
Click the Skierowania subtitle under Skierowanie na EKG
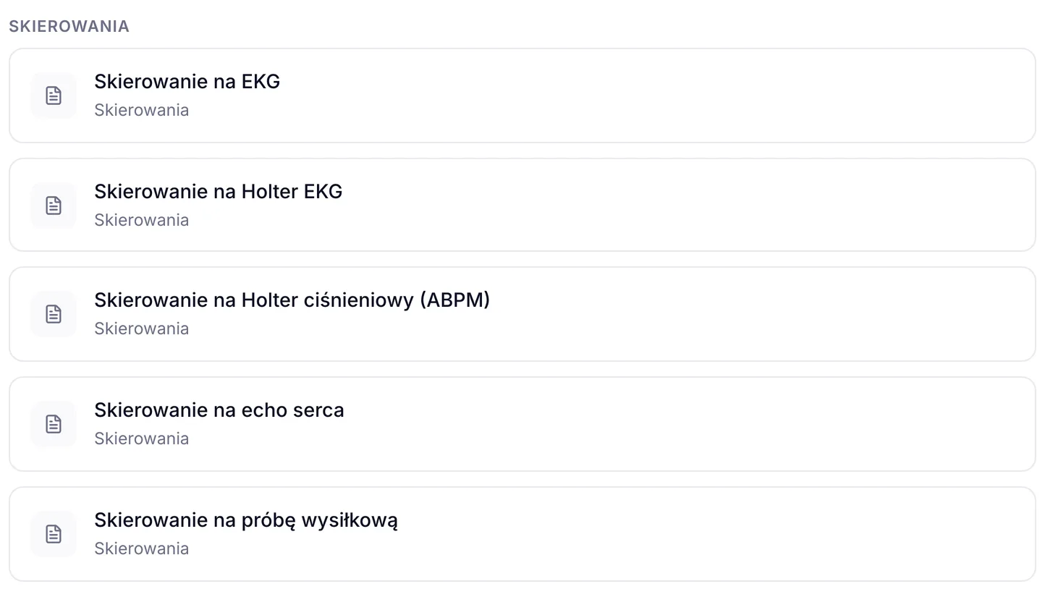[141, 110]
